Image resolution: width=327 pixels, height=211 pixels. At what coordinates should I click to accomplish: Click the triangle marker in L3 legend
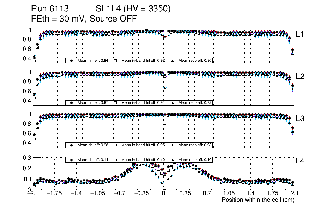173,145
